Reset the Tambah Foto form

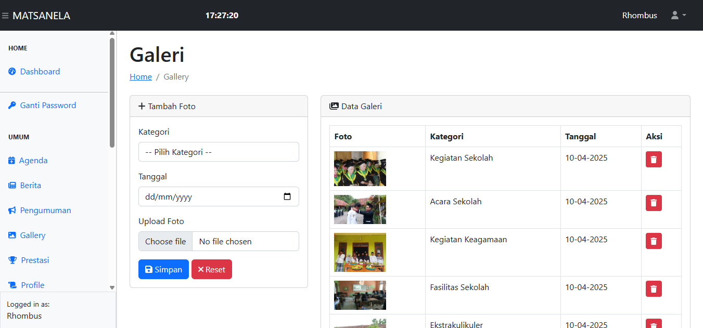tap(212, 269)
